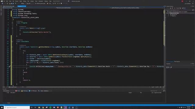Click the Solution Explorer preview selected items icon
The height and width of the screenshot is (109, 195).
(x=185, y=8)
